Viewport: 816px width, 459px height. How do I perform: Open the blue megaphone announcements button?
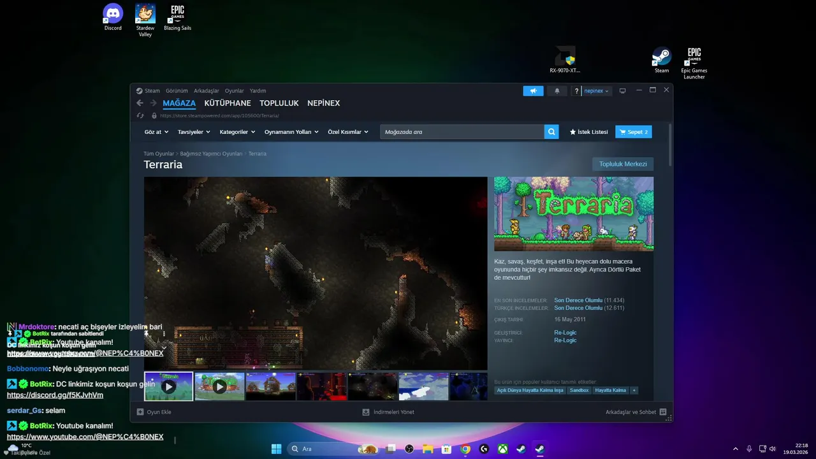pyautogui.click(x=534, y=91)
